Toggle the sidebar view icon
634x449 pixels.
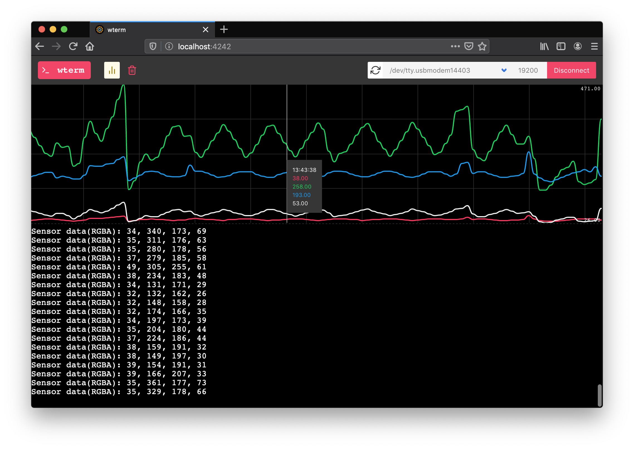pyautogui.click(x=561, y=46)
